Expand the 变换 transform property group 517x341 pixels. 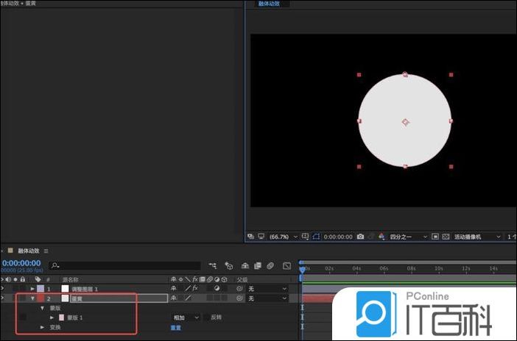pos(42,327)
